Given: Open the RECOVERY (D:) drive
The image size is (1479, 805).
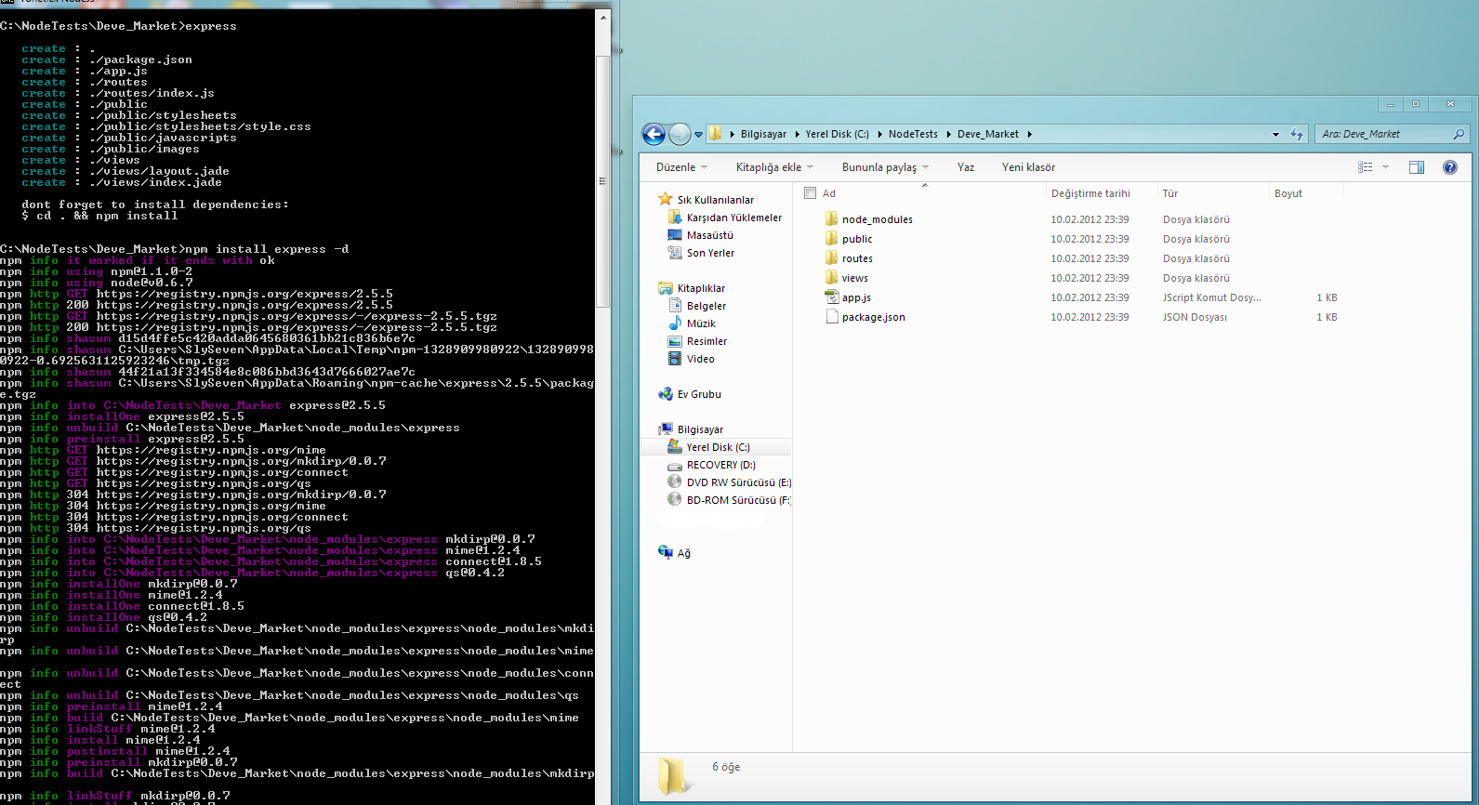Looking at the screenshot, I should tap(720, 465).
